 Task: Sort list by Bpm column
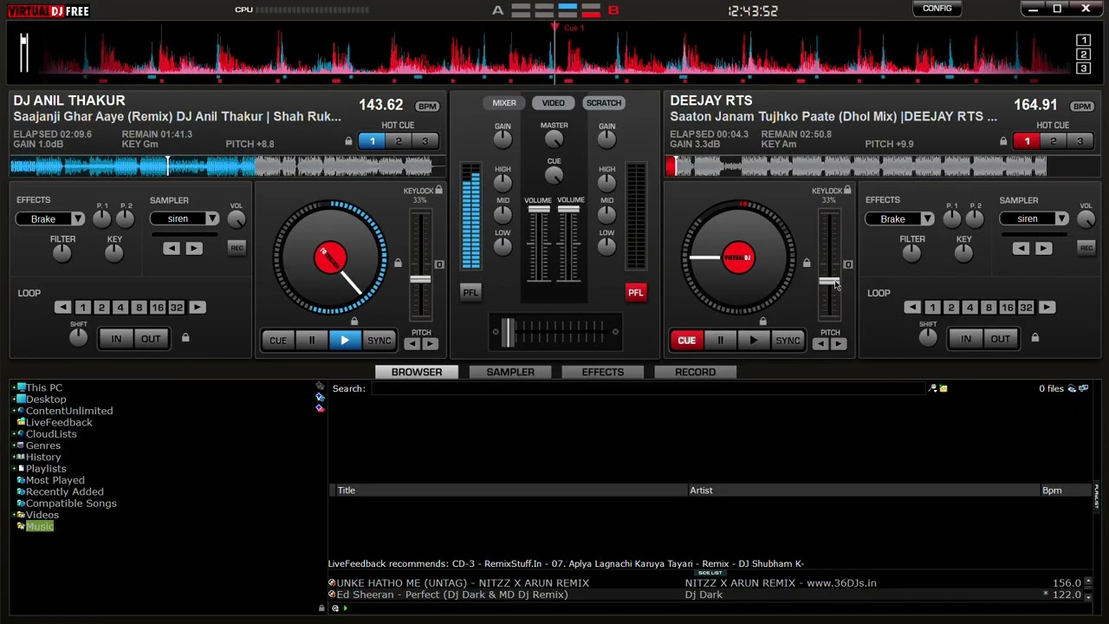pyautogui.click(x=1052, y=491)
